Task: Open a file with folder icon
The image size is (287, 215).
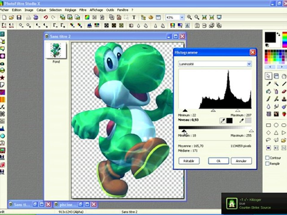Action: coord(11,17)
